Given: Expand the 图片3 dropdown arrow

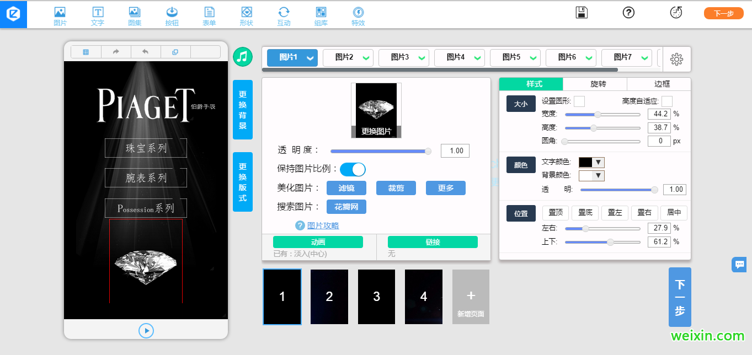Looking at the screenshot, I should coord(422,58).
